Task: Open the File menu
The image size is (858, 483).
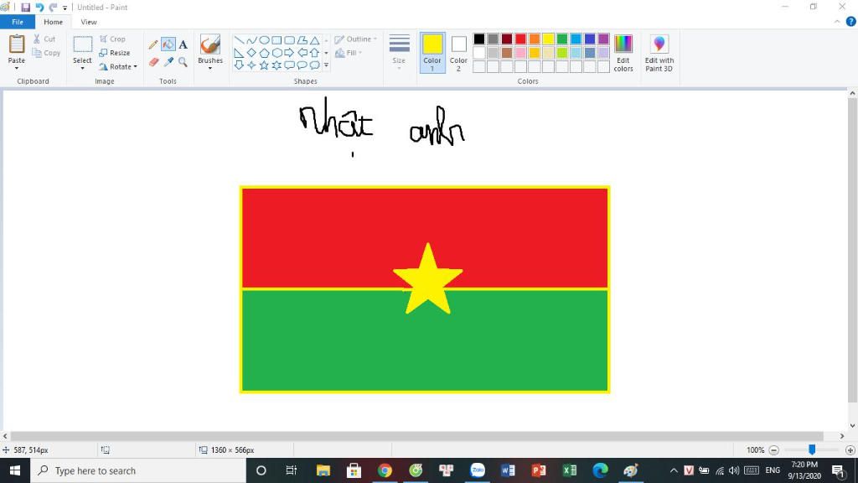Action: click(18, 22)
